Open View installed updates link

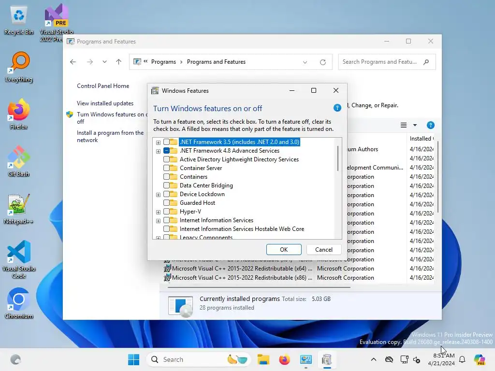tap(105, 103)
